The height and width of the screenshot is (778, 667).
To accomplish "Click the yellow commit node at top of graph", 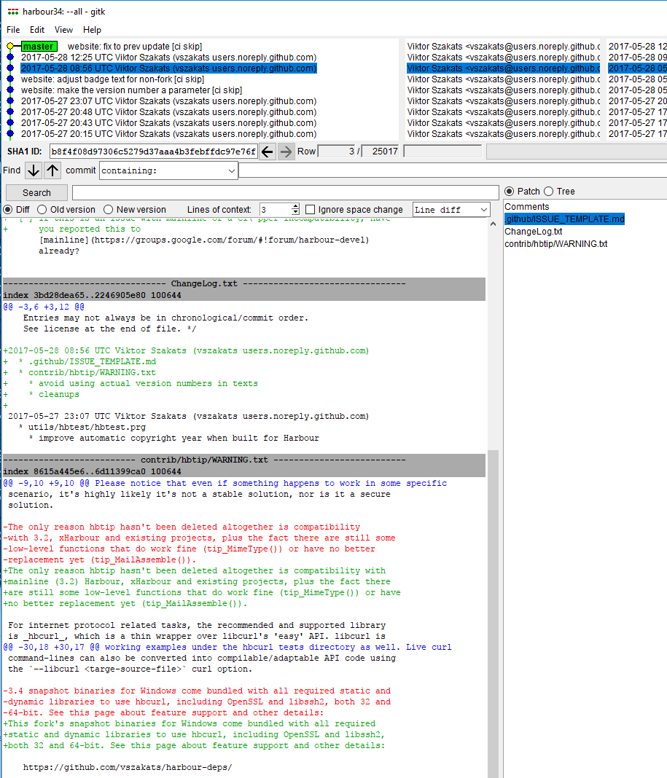I will point(10,47).
